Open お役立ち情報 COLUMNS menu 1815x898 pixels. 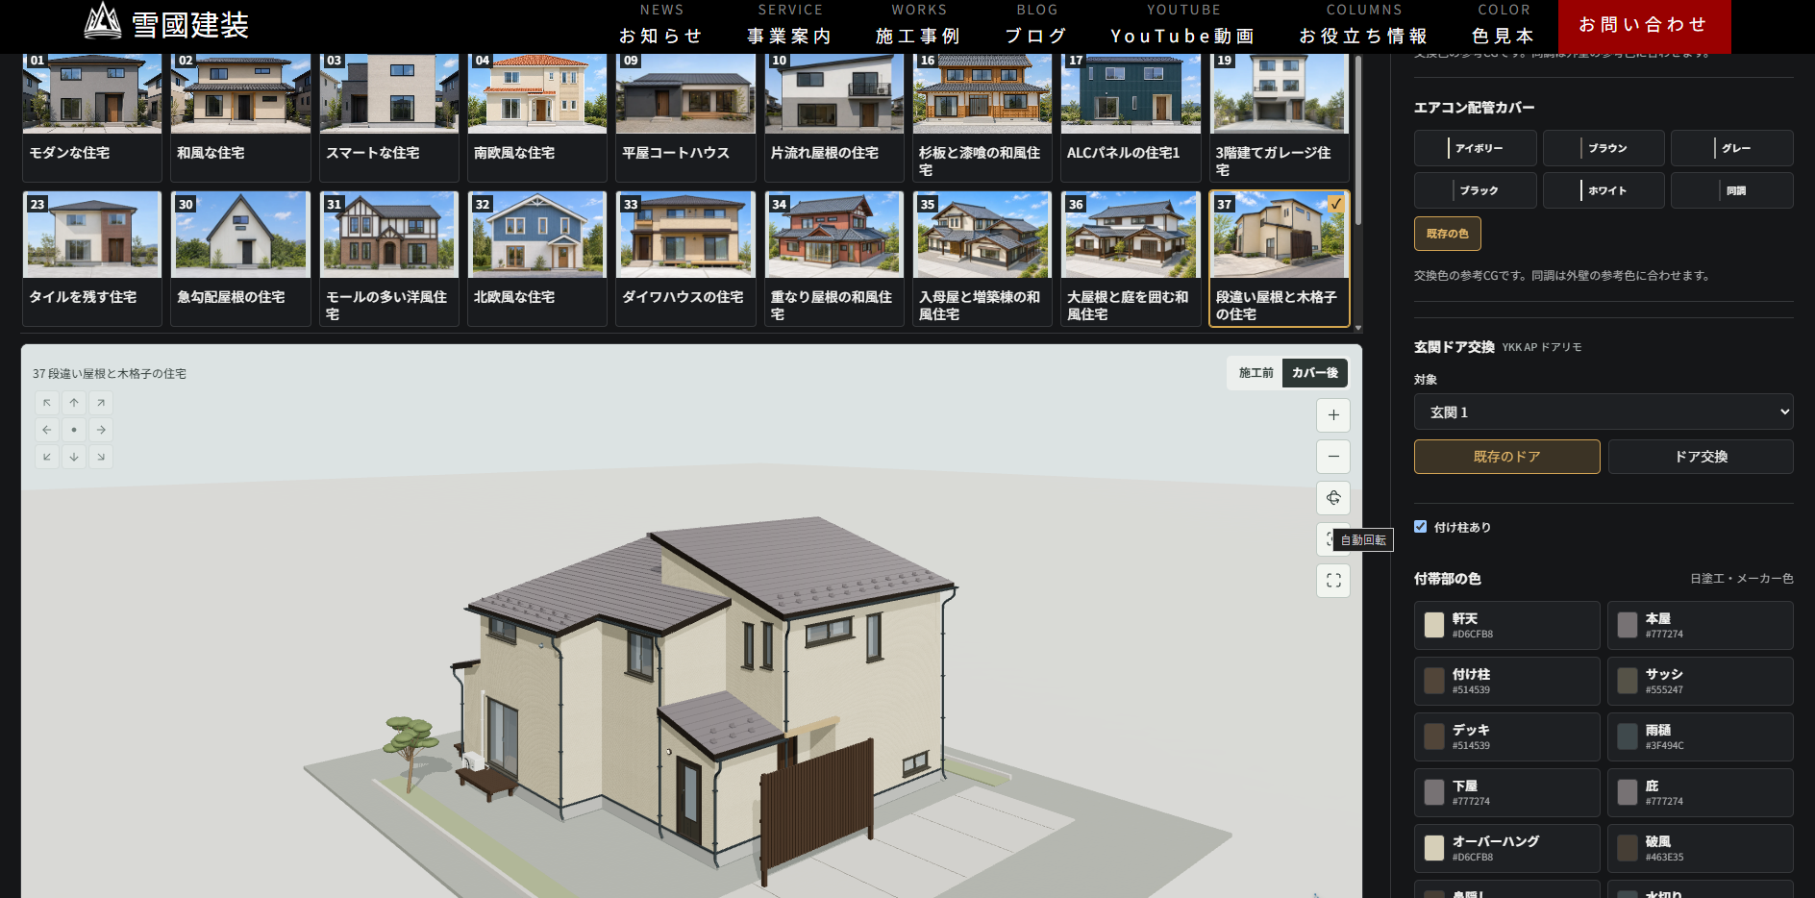pos(1364,25)
